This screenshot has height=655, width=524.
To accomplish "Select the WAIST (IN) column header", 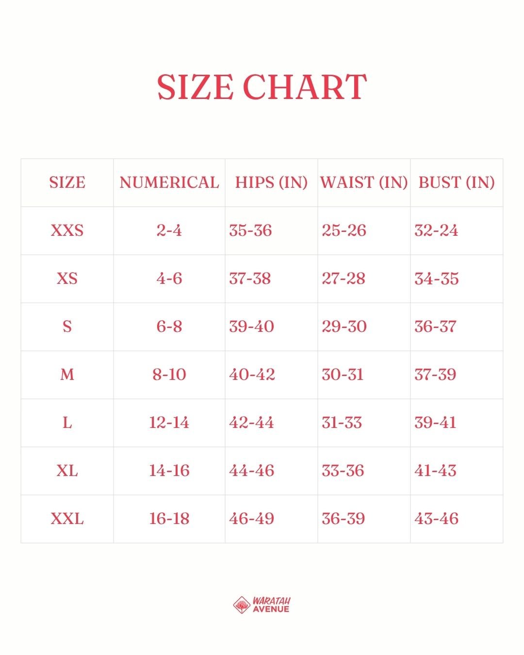I will click(x=364, y=182).
